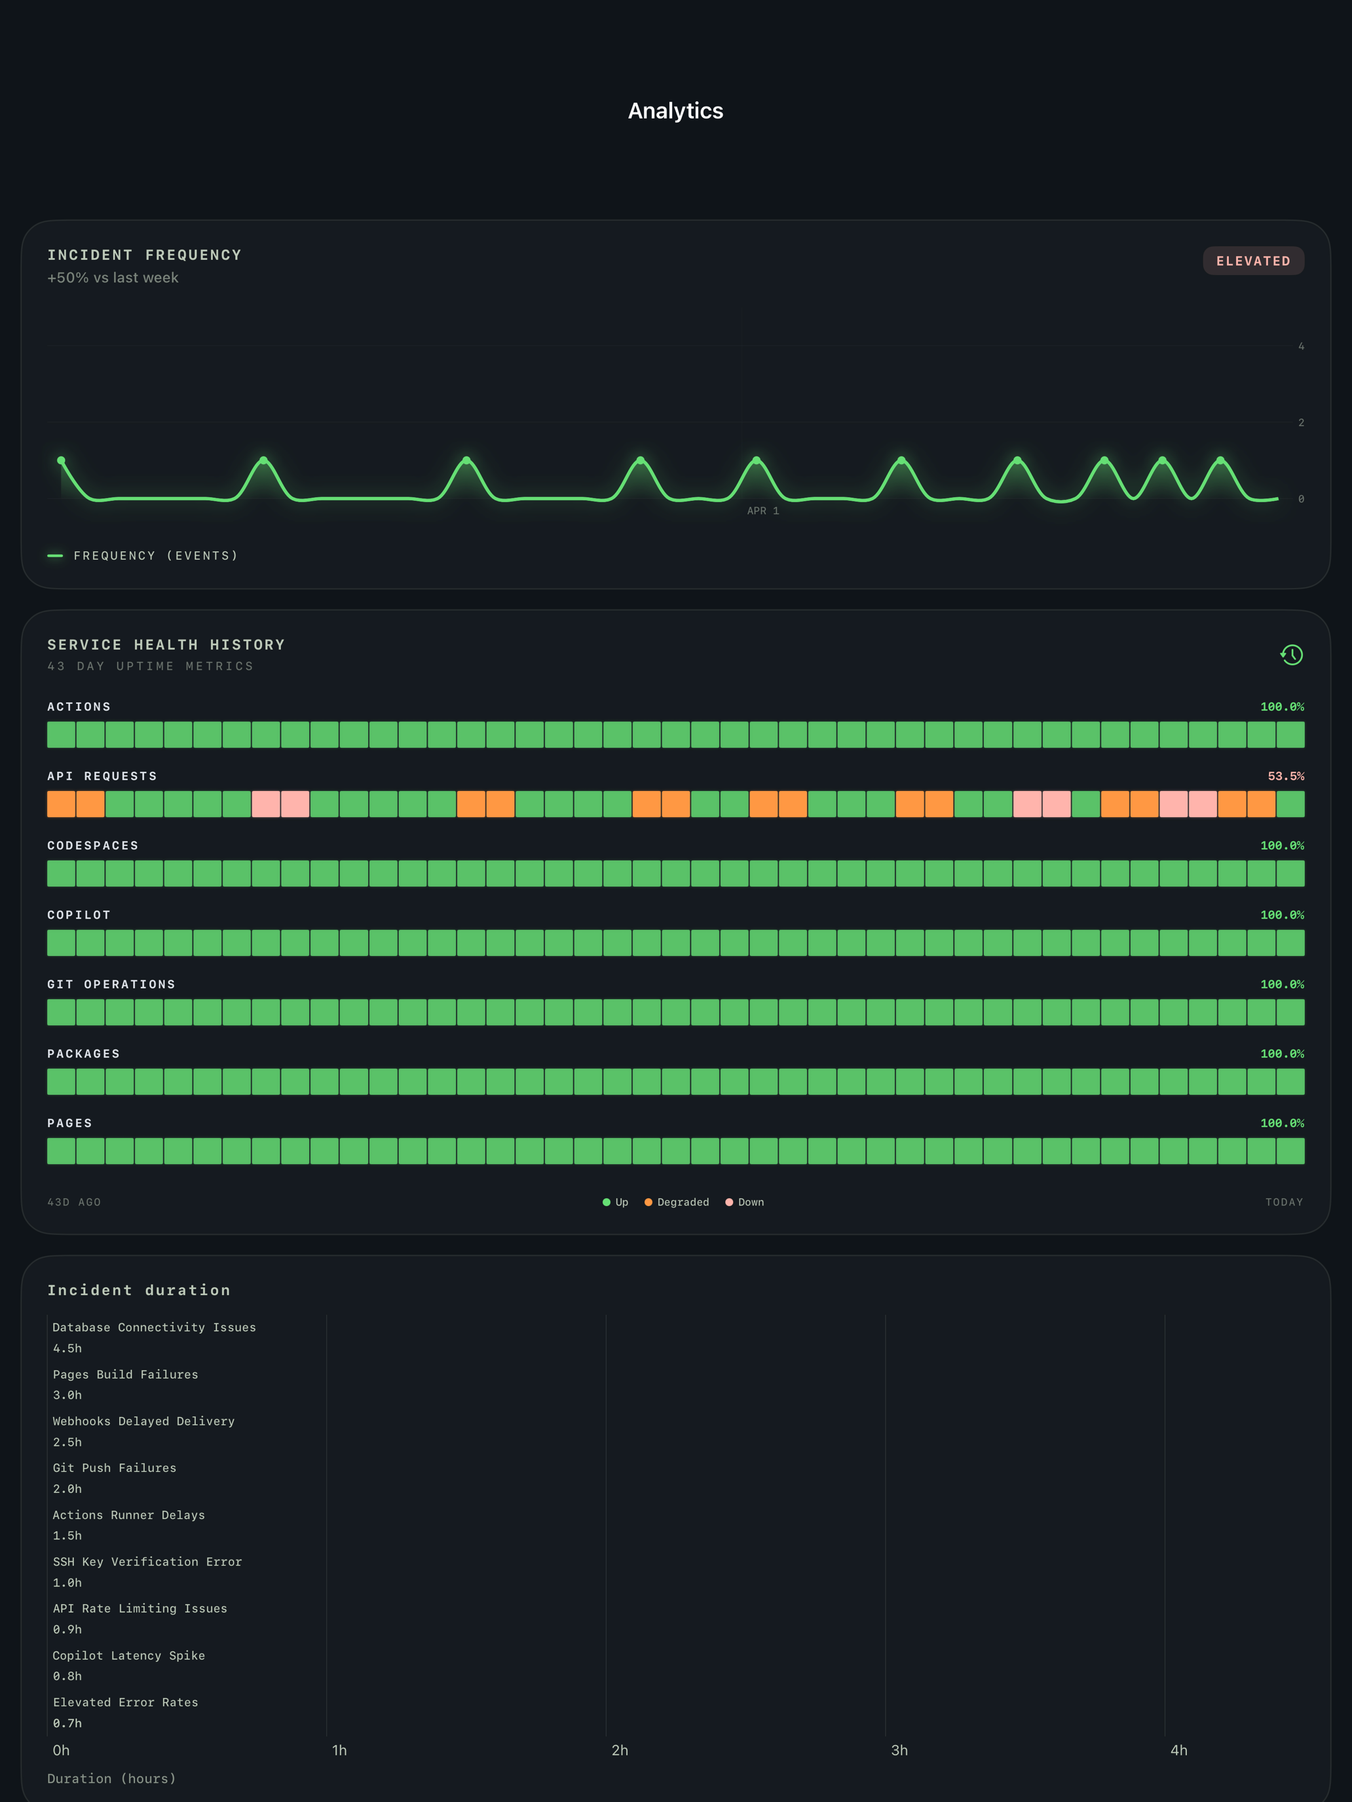
Task: Click the 53.5% uptime value for API Requests
Action: tap(1285, 777)
